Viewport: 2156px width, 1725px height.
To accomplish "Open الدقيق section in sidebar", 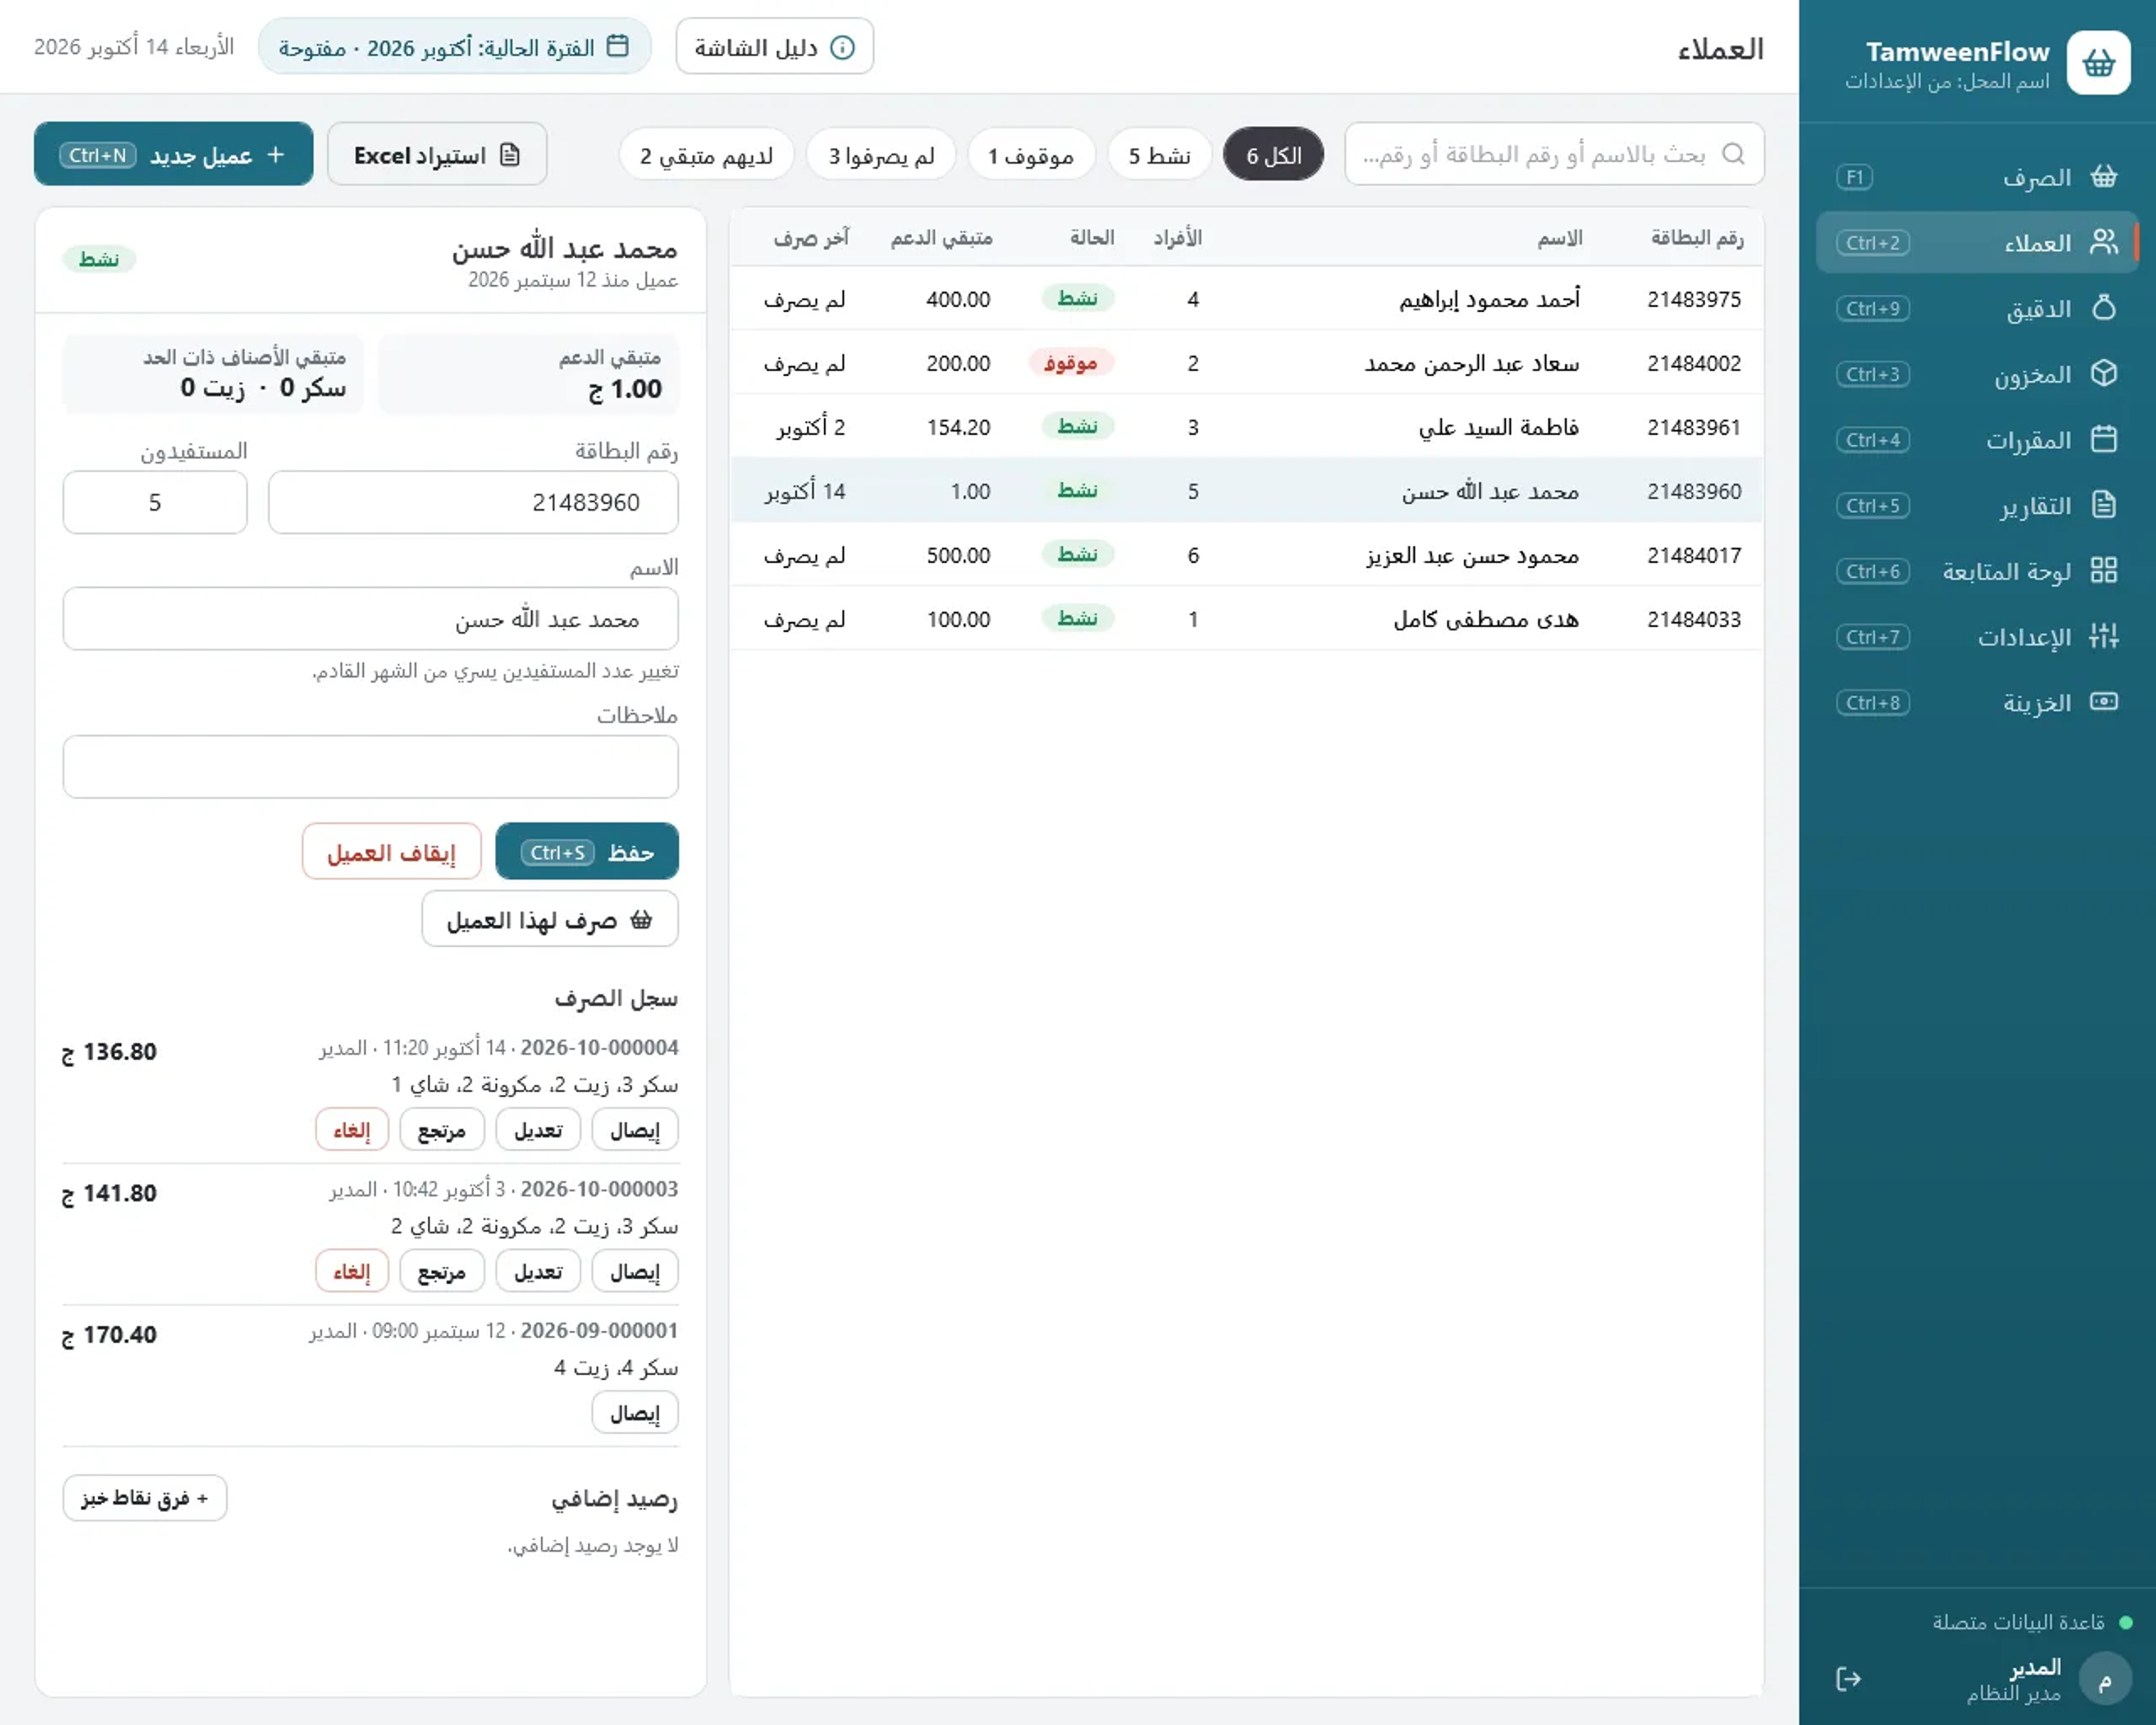I will click(1976, 308).
